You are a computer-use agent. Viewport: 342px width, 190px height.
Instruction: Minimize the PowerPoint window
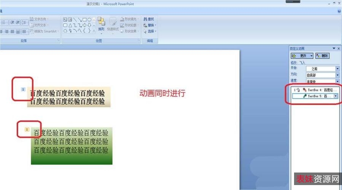329,3
